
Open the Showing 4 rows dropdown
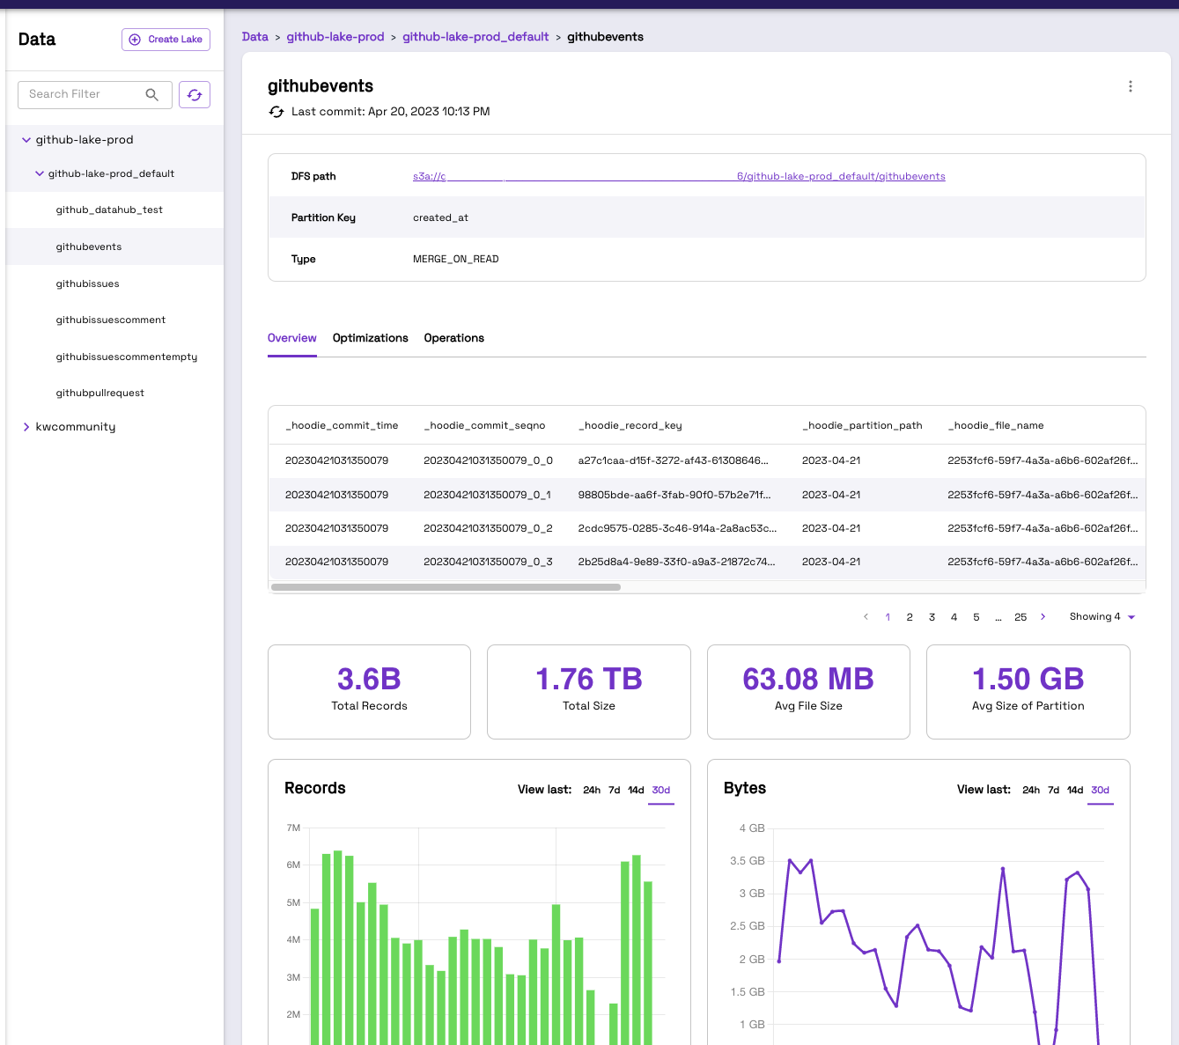(1102, 617)
